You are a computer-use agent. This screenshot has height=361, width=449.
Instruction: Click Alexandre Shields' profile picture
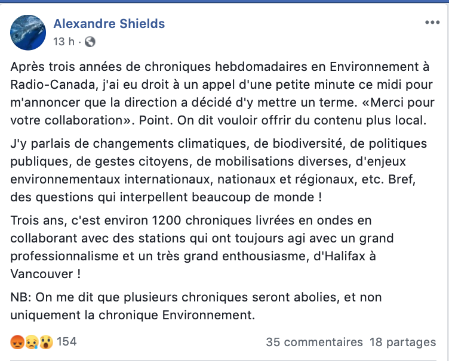(28, 33)
